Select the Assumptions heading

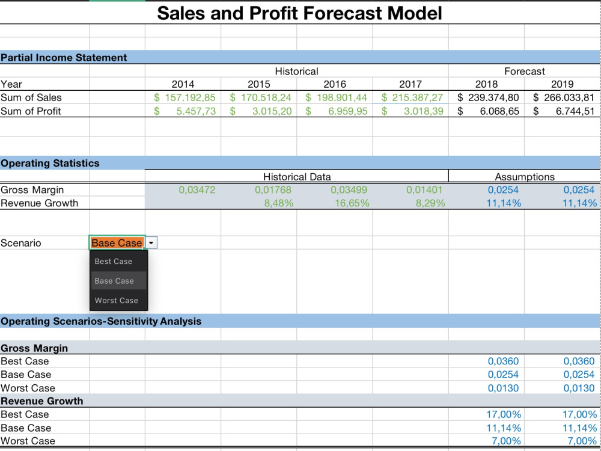coord(524,177)
